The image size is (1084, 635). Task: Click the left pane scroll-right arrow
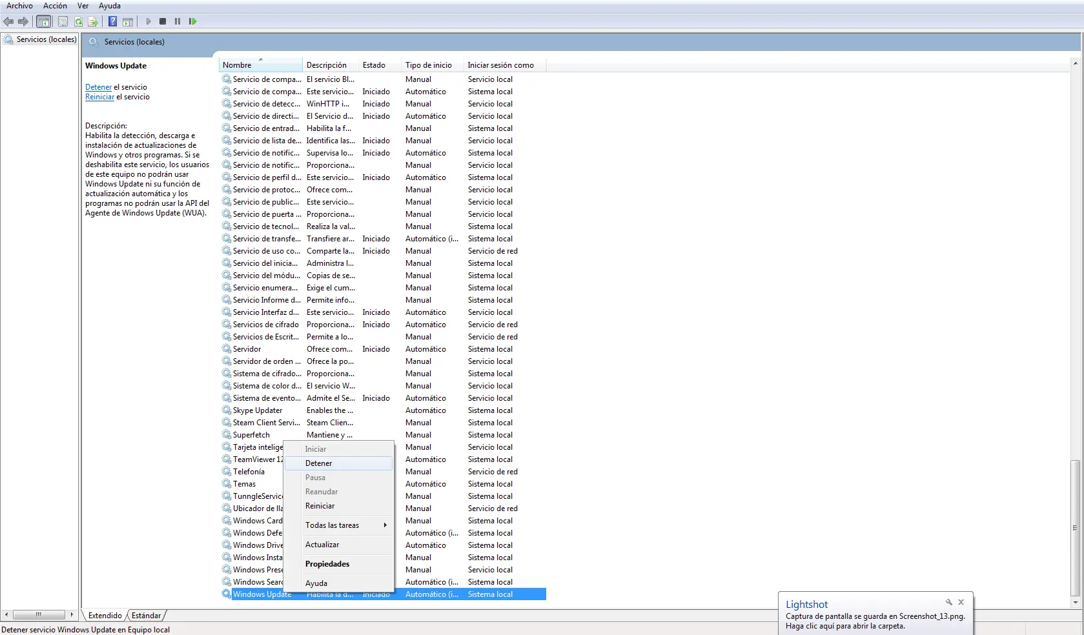[x=72, y=614]
